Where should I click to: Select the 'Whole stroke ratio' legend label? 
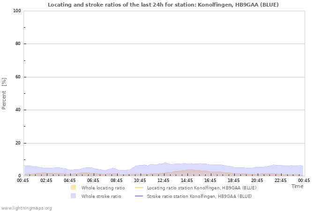[x=101, y=196]
